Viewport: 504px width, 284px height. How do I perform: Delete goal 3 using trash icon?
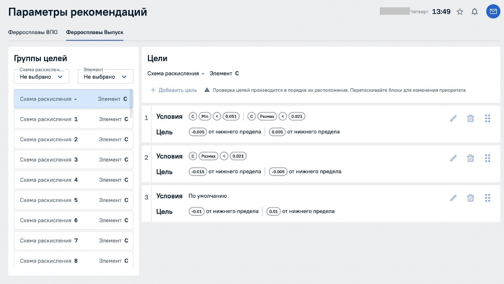[x=470, y=198]
